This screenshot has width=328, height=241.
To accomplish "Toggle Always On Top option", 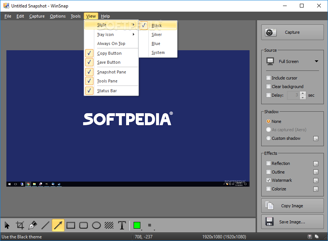I will tap(111, 43).
